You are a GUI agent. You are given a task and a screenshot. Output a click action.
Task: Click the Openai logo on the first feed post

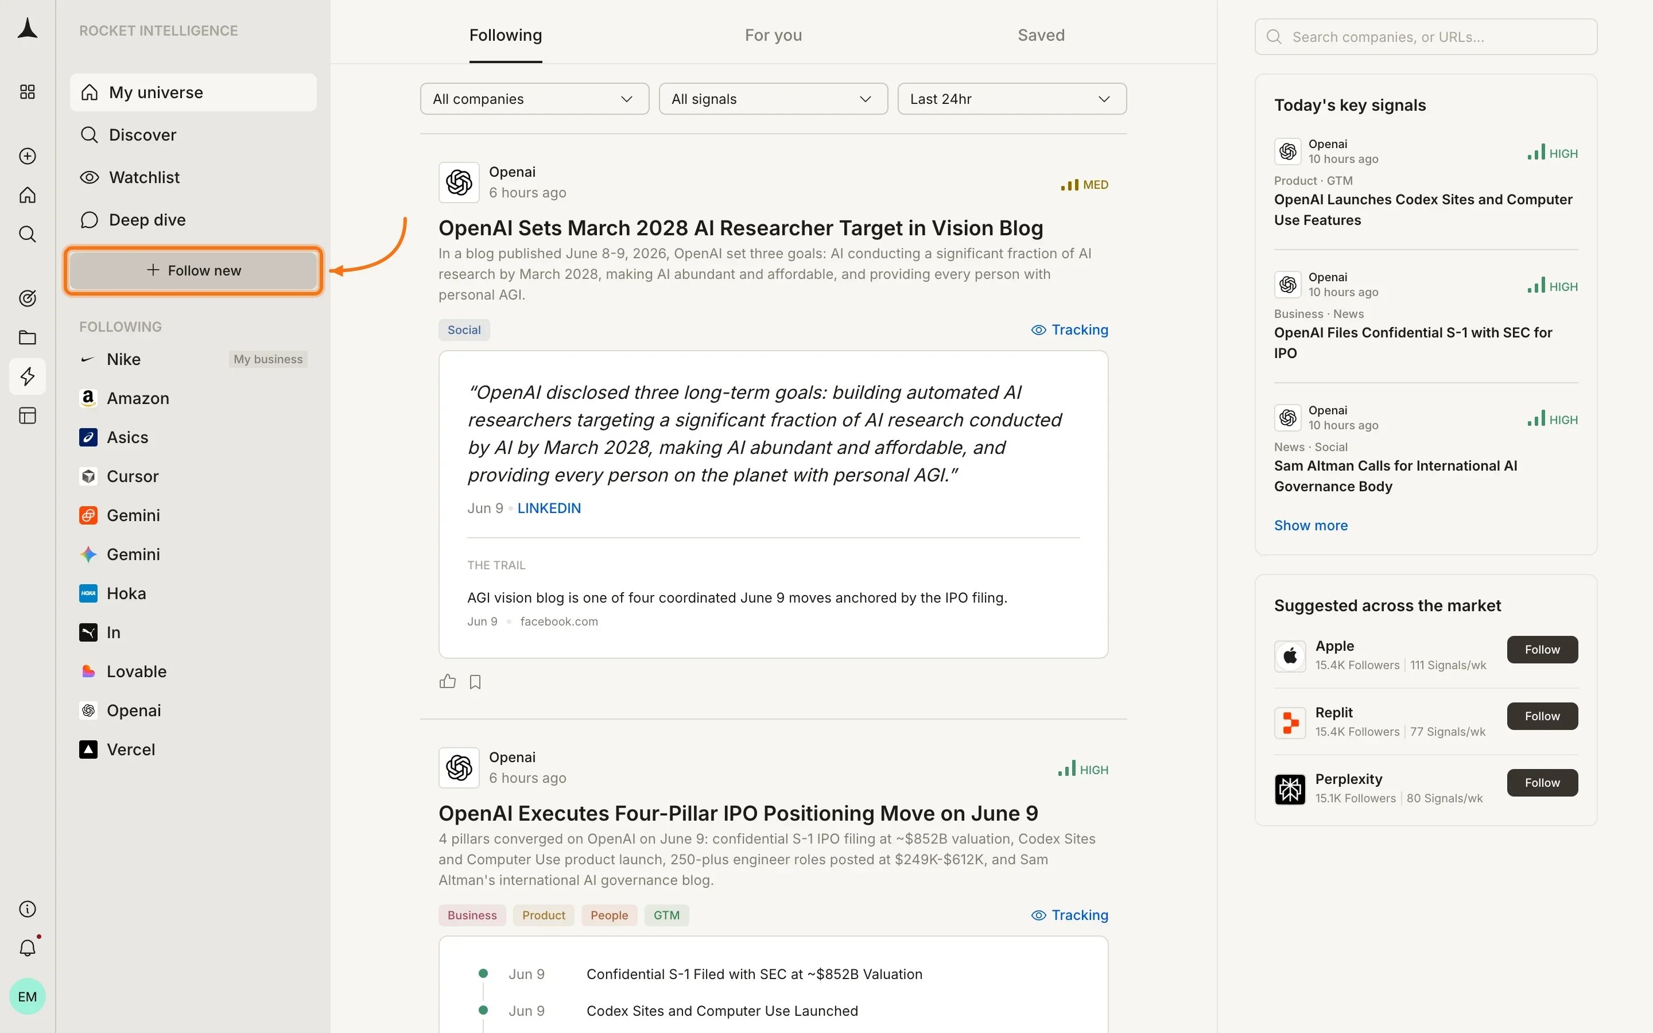[x=459, y=182]
